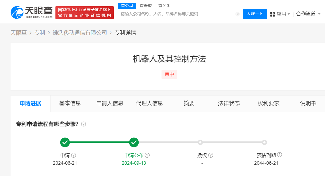Expand the 应用 dropdown arrow

[289, 14]
